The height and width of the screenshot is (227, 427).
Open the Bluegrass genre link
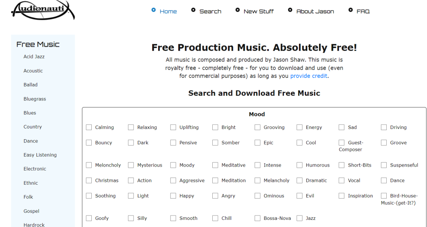35,99
